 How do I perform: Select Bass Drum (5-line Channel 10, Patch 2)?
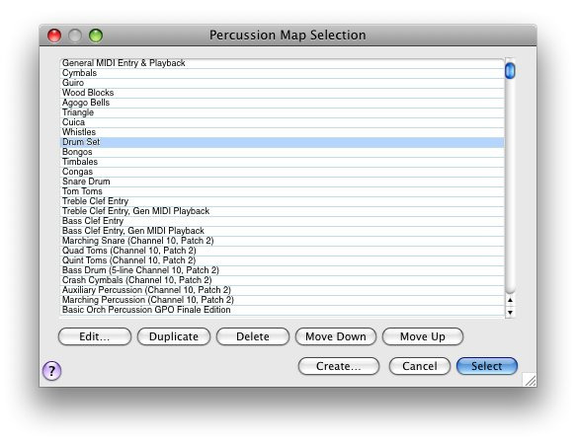click(283, 271)
